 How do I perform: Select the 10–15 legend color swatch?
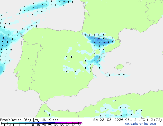(34, 123)
